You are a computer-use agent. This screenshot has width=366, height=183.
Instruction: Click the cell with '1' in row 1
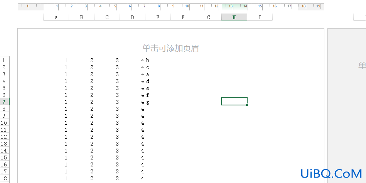point(56,60)
